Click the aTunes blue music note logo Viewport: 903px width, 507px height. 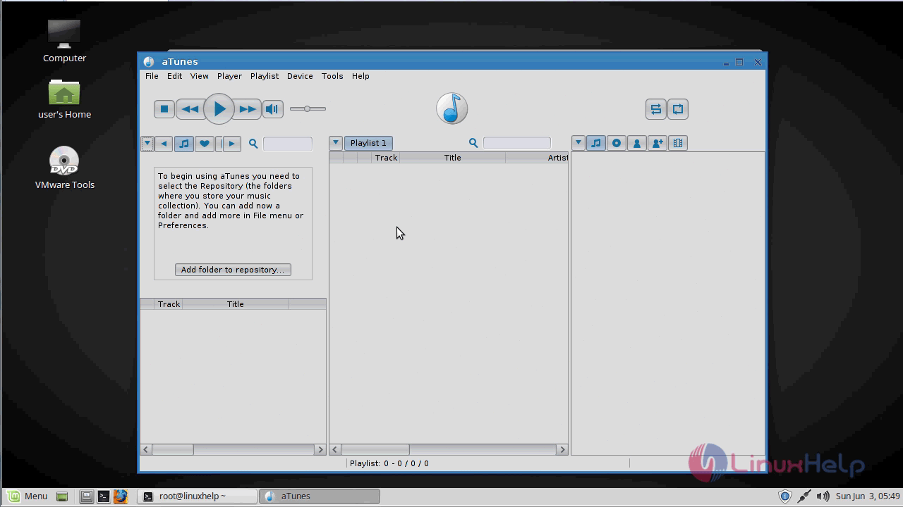click(452, 108)
